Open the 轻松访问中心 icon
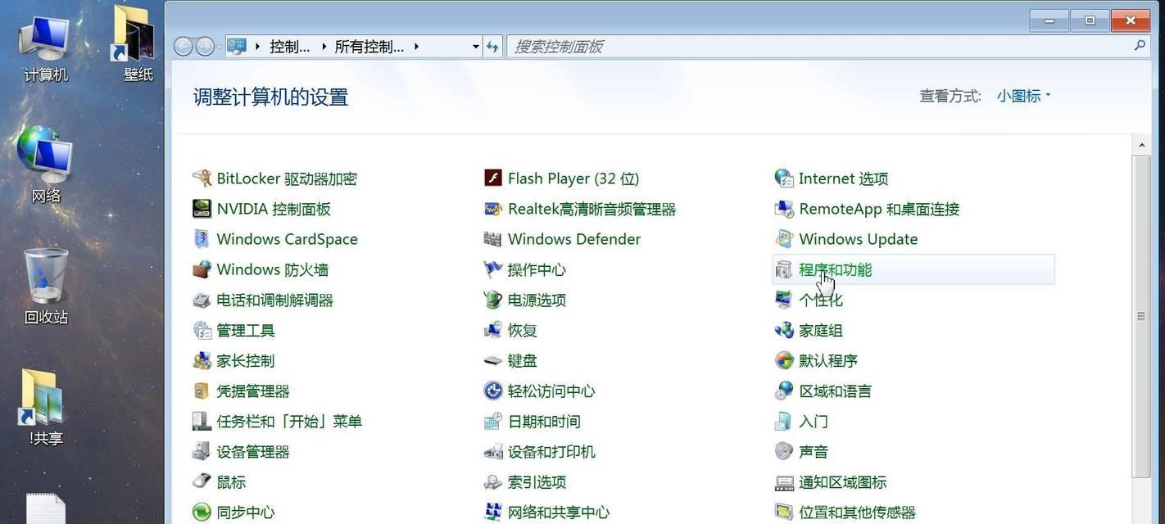Viewport: 1165px width, 524px height. tap(492, 391)
